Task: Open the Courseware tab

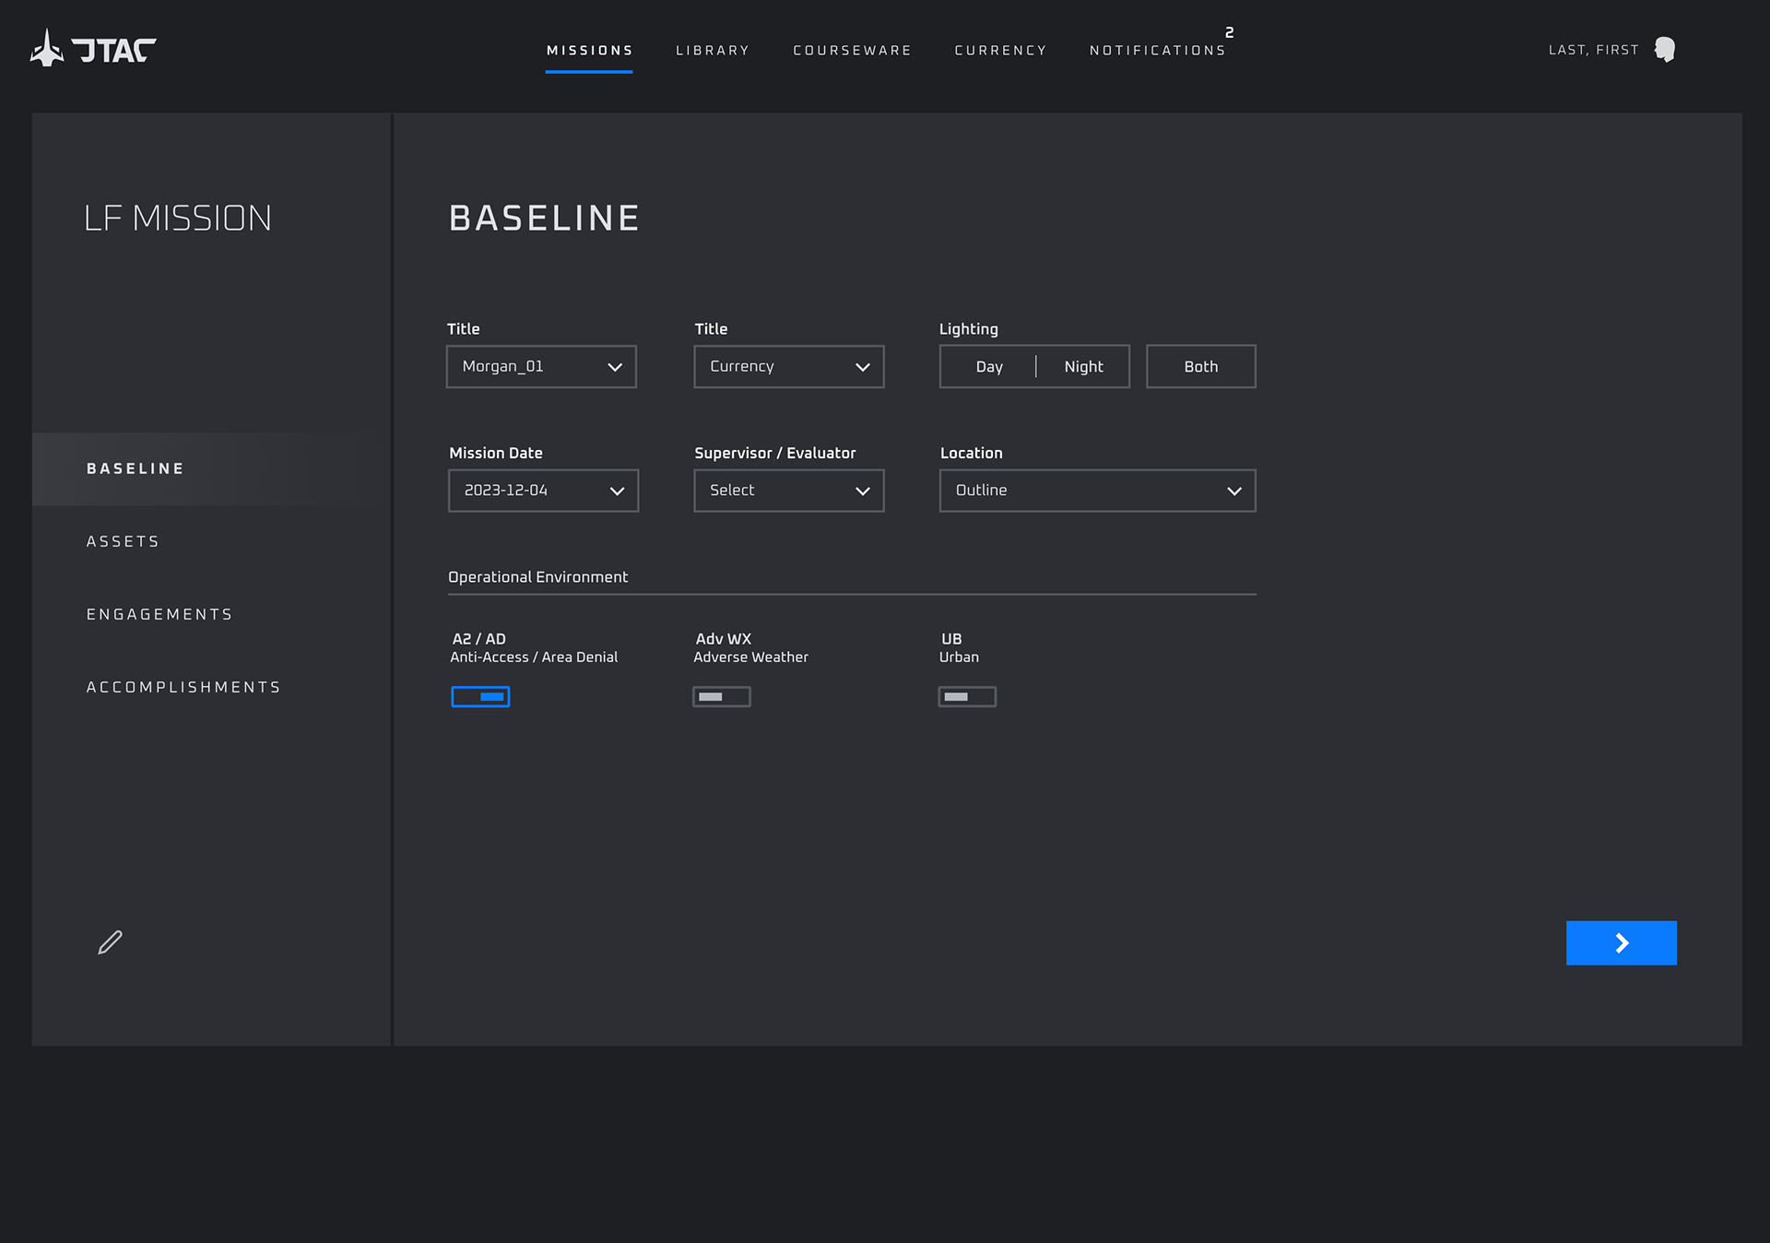Action: click(x=852, y=50)
